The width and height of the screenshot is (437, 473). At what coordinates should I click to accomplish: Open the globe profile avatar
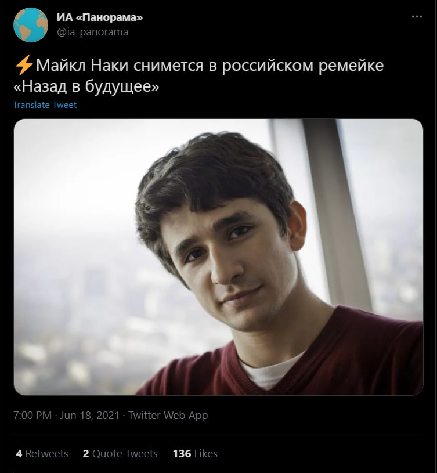coord(30,25)
